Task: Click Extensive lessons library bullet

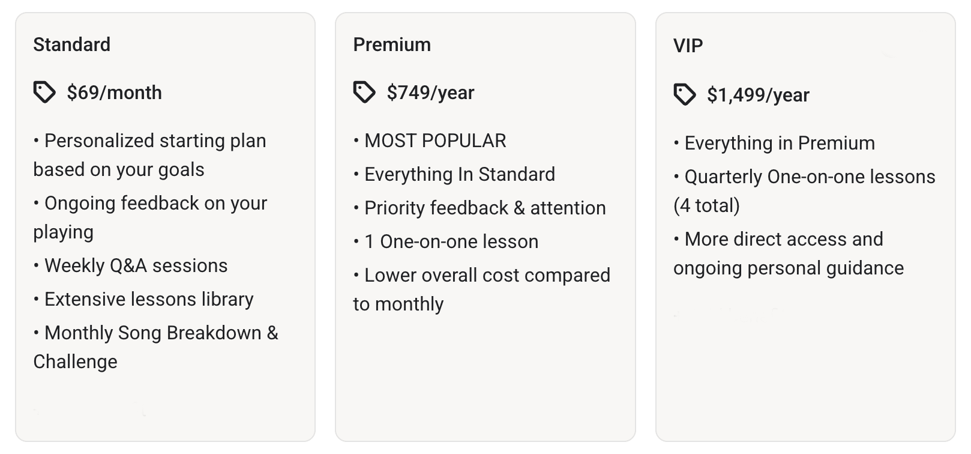Action: 149,299
